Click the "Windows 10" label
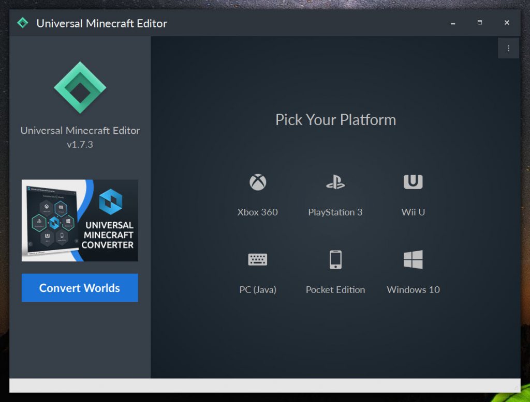This screenshot has height=402, width=530. click(x=413, y=289)
